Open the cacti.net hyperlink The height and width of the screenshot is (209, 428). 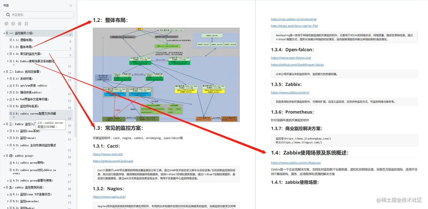click(108, 154)
